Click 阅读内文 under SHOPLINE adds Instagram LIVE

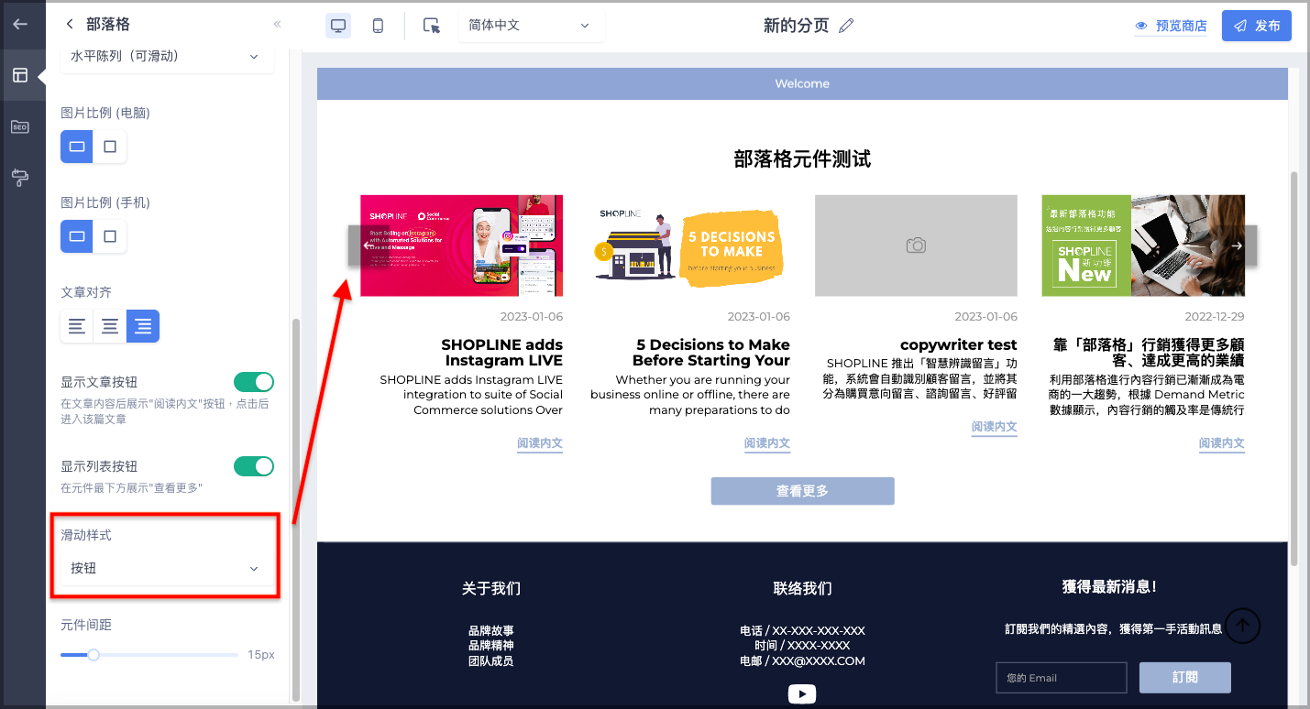(540, 443)
